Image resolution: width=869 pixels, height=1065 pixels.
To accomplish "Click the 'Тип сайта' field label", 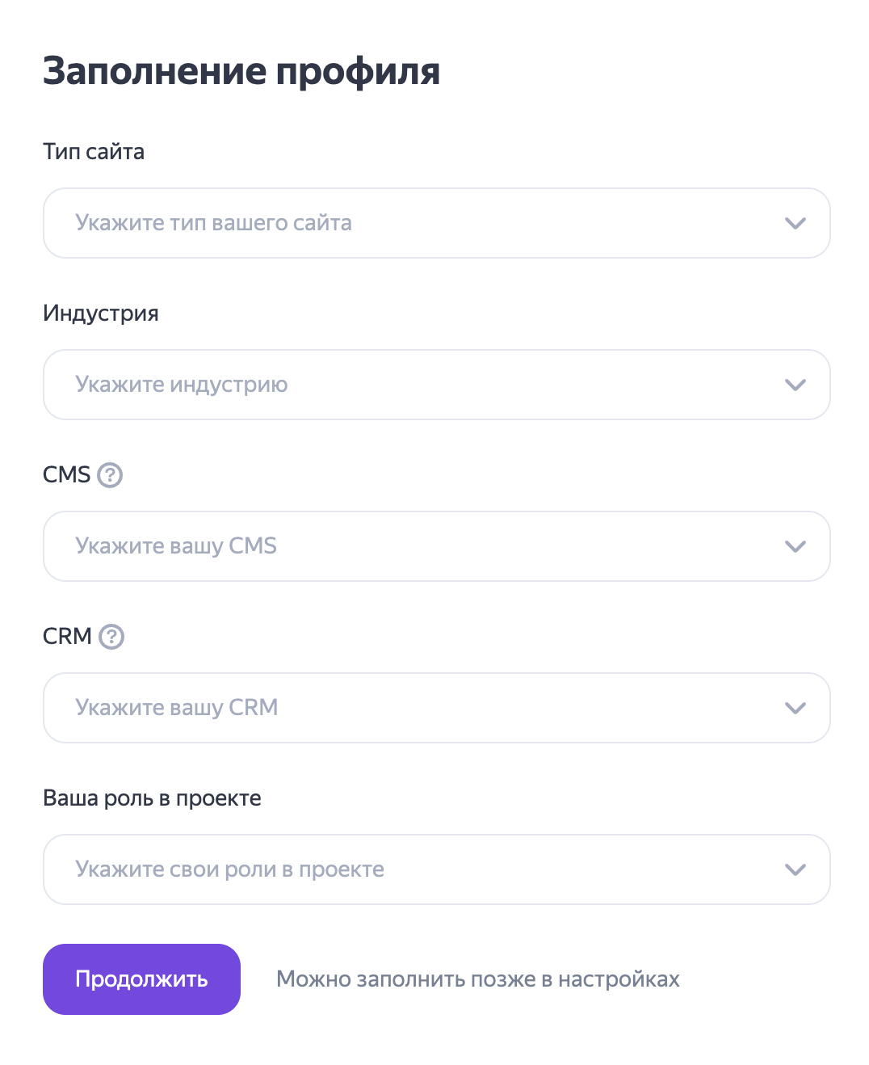I will coord(94,152).
